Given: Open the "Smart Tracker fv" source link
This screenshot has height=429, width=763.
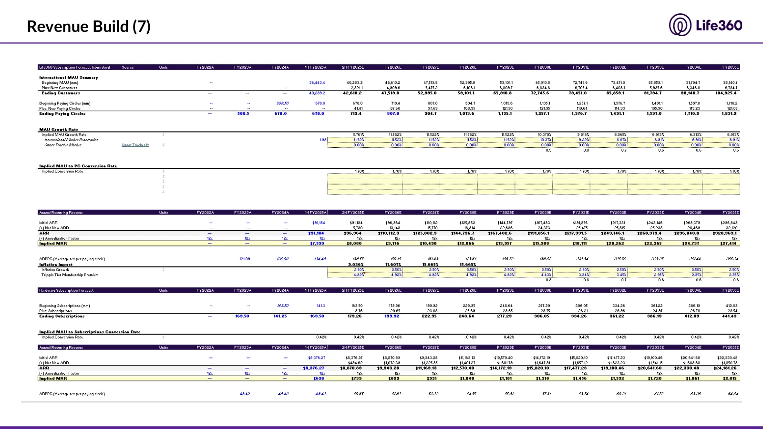Looking at the screenshot, I should click(135, 145).
